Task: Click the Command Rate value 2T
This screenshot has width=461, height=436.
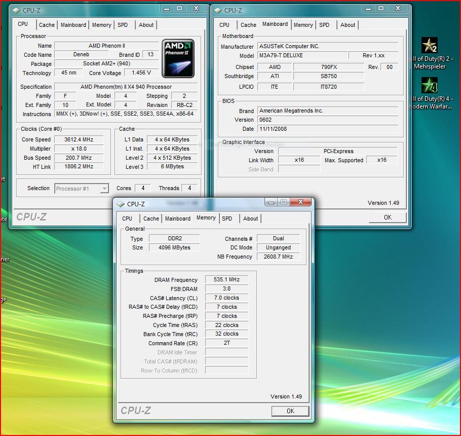Action: [226, 343]
